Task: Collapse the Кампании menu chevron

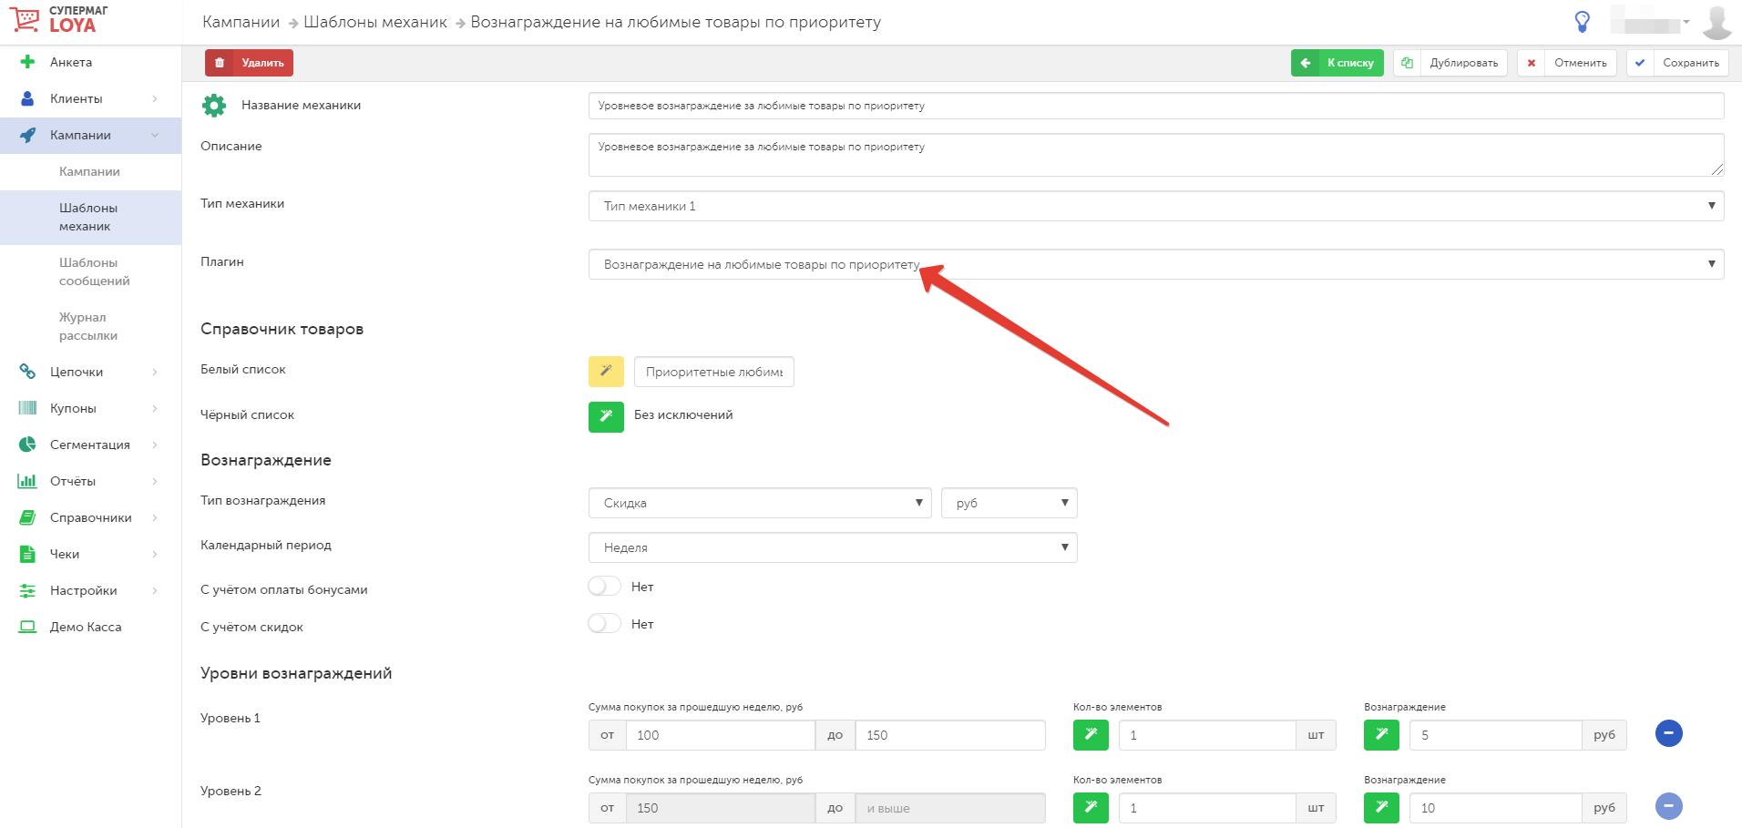Action: (155, 135)
